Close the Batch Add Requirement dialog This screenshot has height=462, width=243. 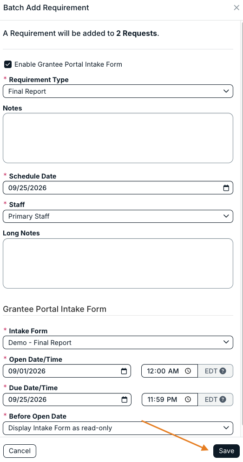point(236,7)
